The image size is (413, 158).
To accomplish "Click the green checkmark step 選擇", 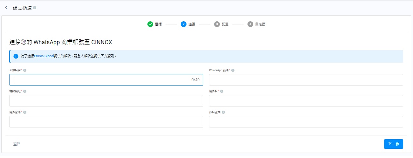I will (x=150, y=24).
